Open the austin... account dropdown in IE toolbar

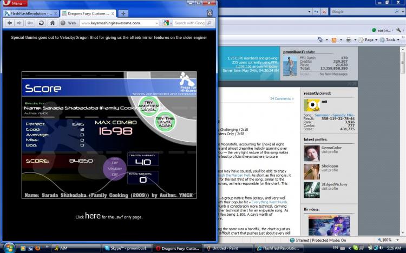tap(383, 30)
